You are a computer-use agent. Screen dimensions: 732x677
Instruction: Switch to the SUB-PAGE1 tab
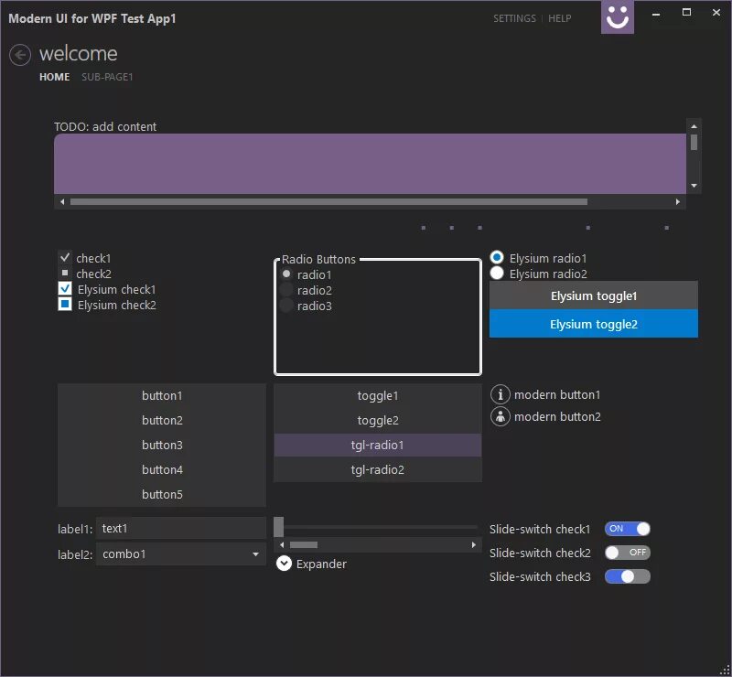(107, 77)
